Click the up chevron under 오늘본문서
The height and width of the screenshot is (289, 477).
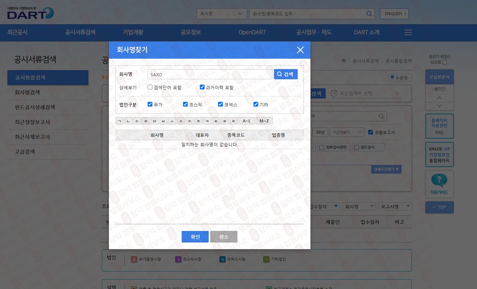(439, 98)
